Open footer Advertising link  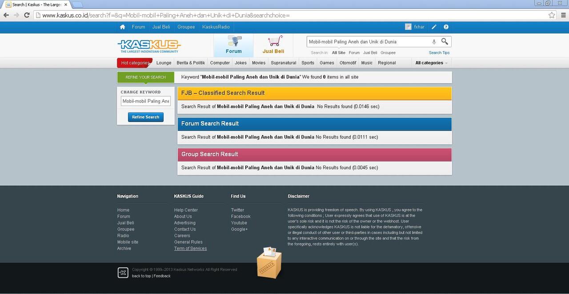point(185,223)
